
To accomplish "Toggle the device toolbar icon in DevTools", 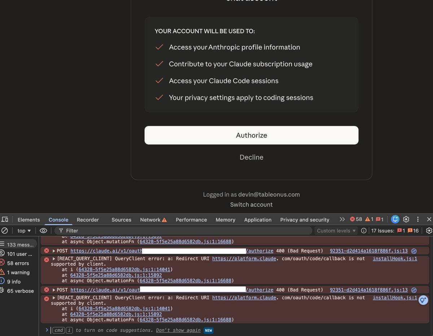I will point(5,219).
